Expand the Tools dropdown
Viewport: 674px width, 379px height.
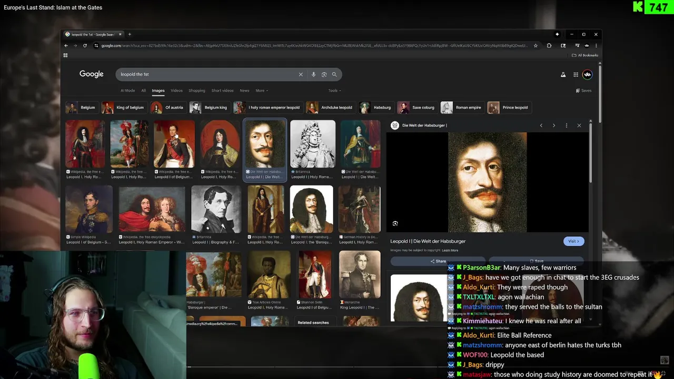(x=334, y=91)
